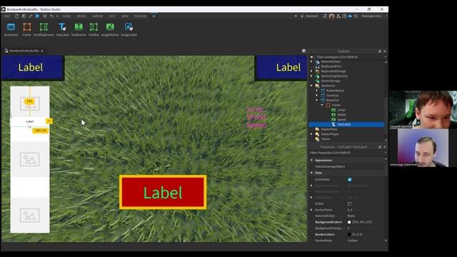457x257 pixels.
Task: Insert a TextButton from the UI ribbon
Action: pyautogui.click(x=79, y=29)
